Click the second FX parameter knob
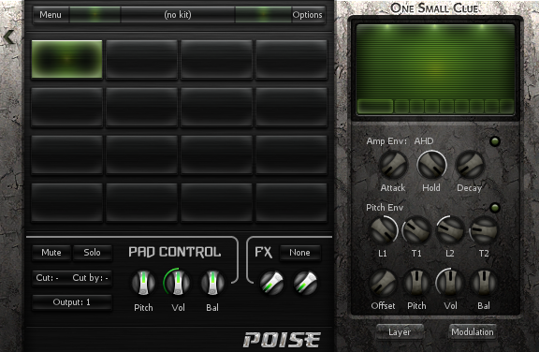Image resolution: width=539 pixels, height=352 pixels. pos(305,283)
